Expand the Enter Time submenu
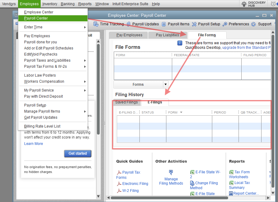 tap(85, 27)
